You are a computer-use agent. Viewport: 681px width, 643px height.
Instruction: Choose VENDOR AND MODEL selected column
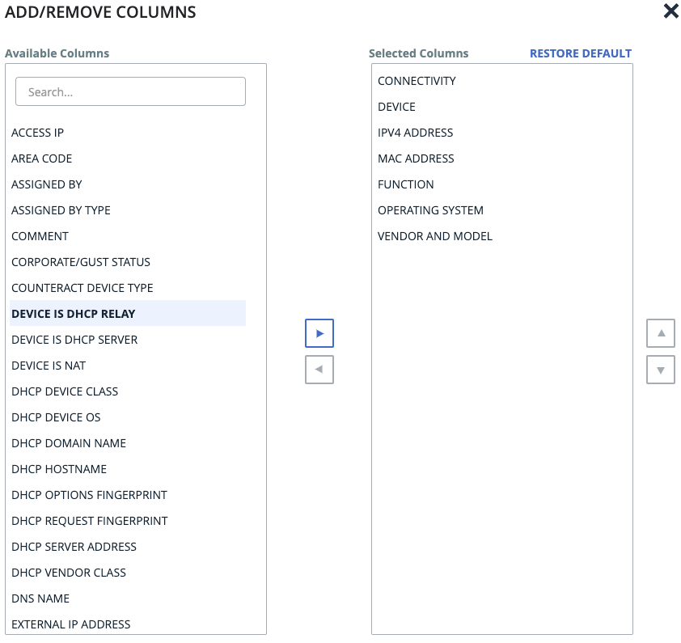pyautogui.click(x=435, y=236)
